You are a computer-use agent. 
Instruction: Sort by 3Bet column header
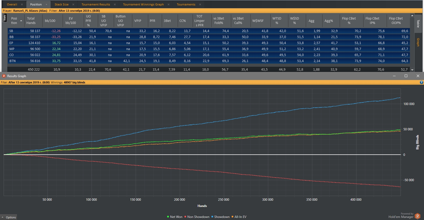169,21
